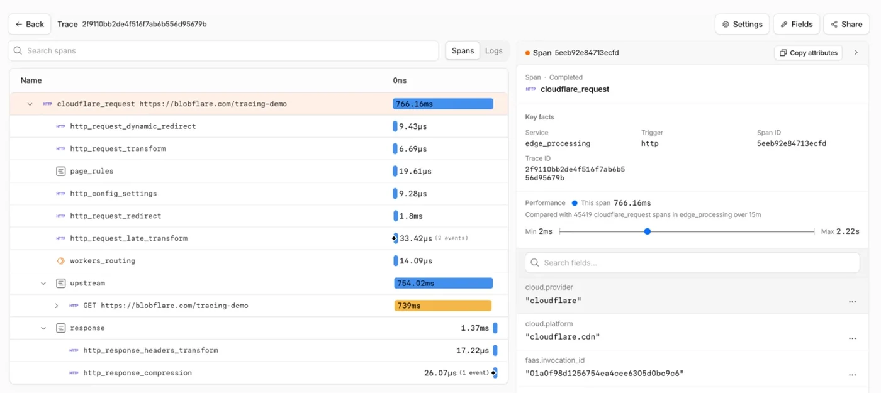Open options menu for cloud.platform field
Image resolution: width=881 pixels, height=393 pixels.
coord(852,338)
